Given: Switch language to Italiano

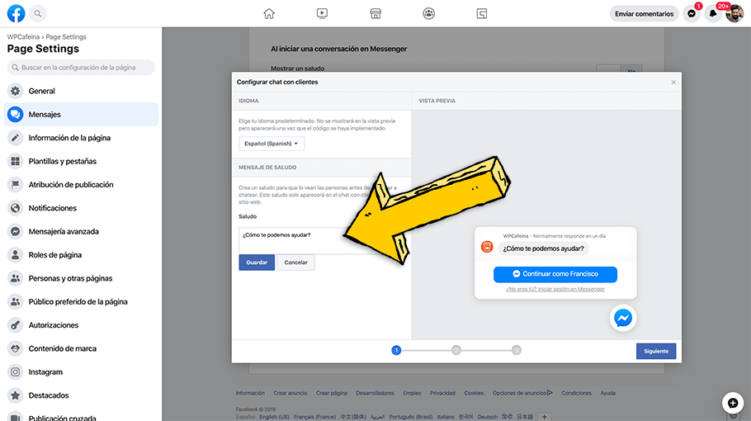Looking at the screenshot, I should click(446, 417).
